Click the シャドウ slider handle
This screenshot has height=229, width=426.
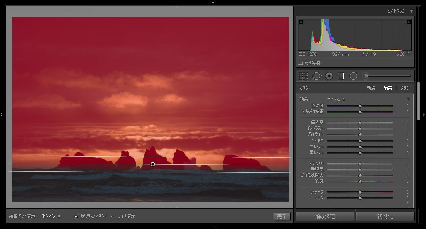pyautogui.click(x=360, y=141)
